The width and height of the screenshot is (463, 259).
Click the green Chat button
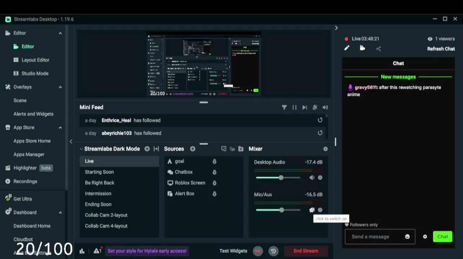pos(442,237)
